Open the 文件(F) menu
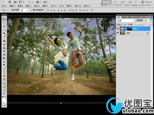154x115 pixels. 4,6
